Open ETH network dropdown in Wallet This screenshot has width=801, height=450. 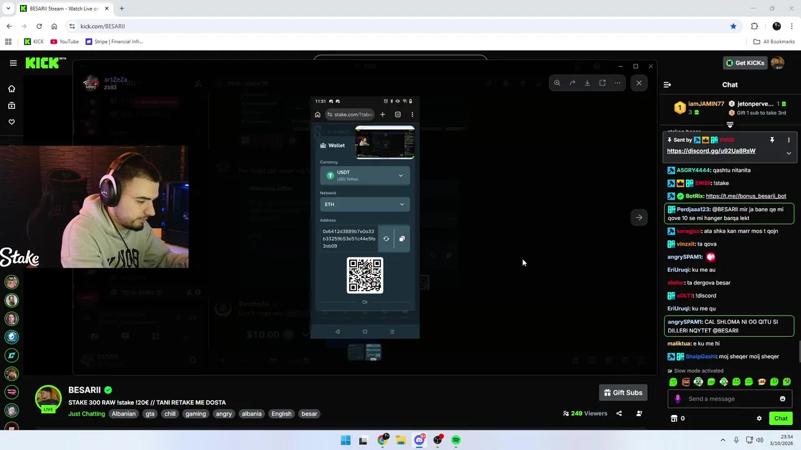tap(365, 204)
